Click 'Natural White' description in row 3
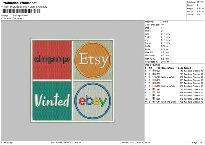 [x=168, y=77]
